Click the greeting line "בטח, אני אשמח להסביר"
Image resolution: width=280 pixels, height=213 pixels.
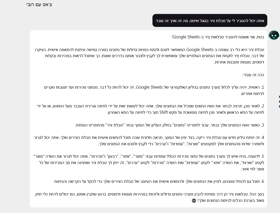tap(218, 37)
